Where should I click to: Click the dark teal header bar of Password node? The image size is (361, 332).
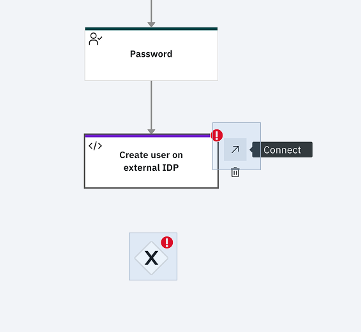tap(151, 29)
